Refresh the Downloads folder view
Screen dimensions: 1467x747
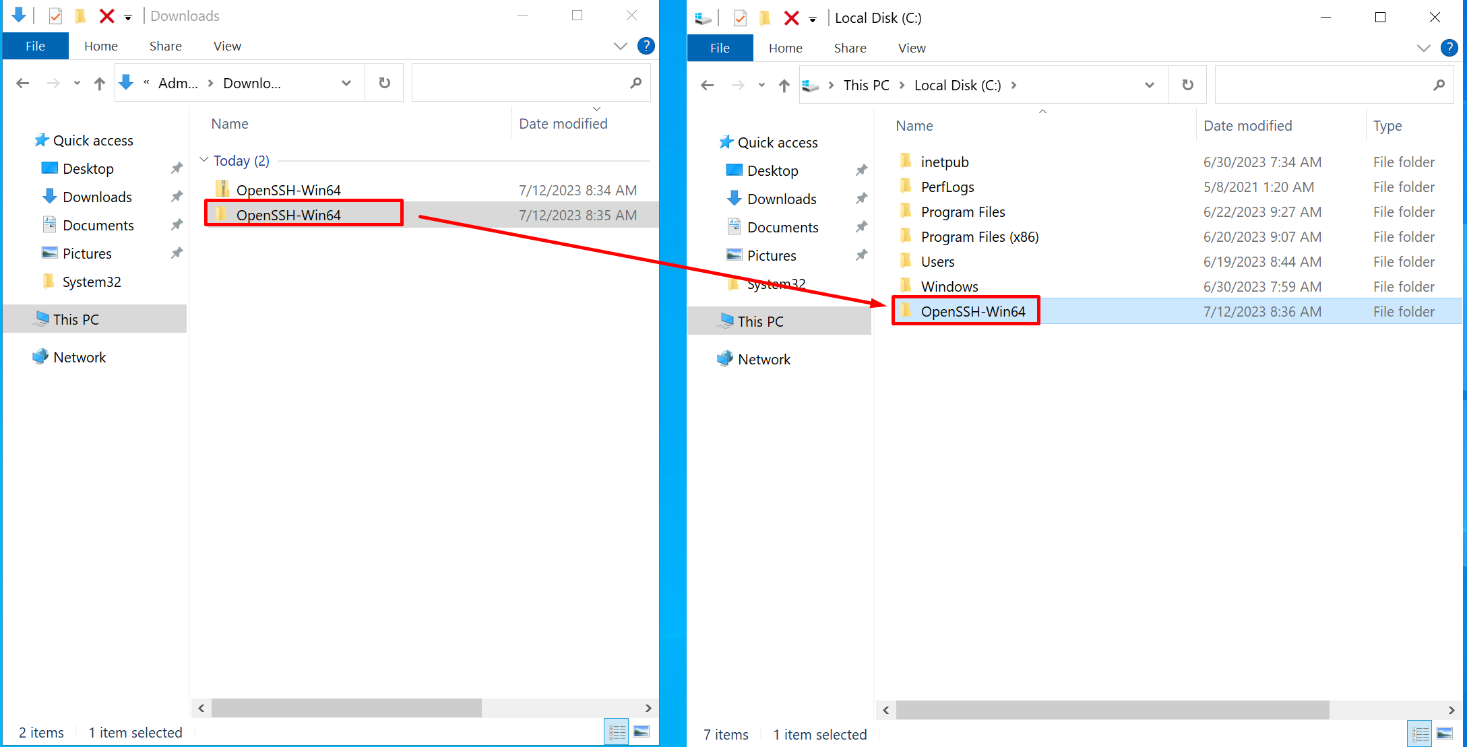point(384,82)
